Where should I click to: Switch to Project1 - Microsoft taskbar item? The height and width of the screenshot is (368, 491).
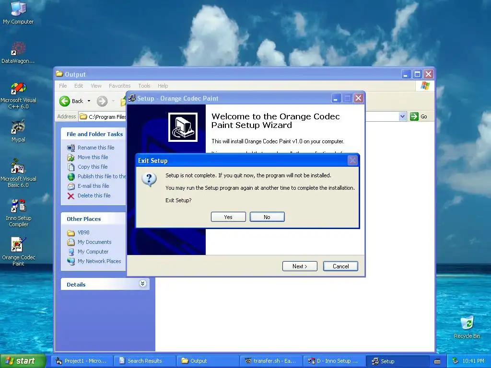click(81, 361)
